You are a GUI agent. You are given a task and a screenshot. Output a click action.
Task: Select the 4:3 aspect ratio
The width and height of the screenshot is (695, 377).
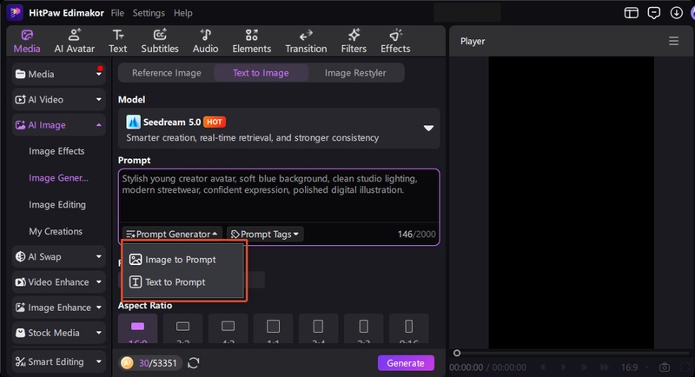tap(228, 328)
